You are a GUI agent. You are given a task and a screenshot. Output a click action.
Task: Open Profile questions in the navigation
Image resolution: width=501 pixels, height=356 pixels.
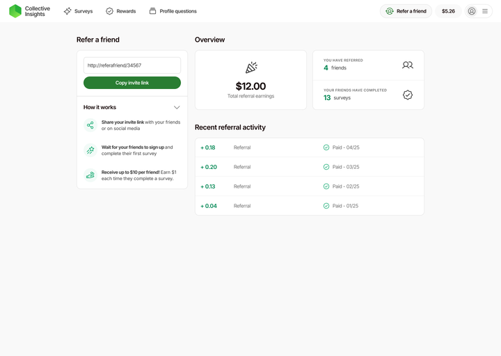pos(173,11)
